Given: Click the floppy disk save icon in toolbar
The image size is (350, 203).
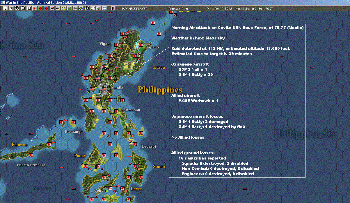Looking at the screenshot, I should pos(6,9).
